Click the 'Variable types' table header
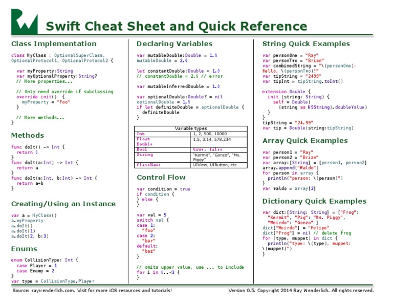393x304 pixels. coord(191,128)
